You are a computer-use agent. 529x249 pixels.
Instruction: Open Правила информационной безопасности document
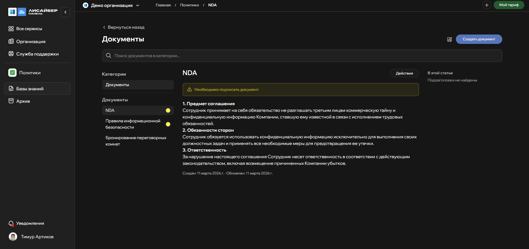tap(133, 124)
